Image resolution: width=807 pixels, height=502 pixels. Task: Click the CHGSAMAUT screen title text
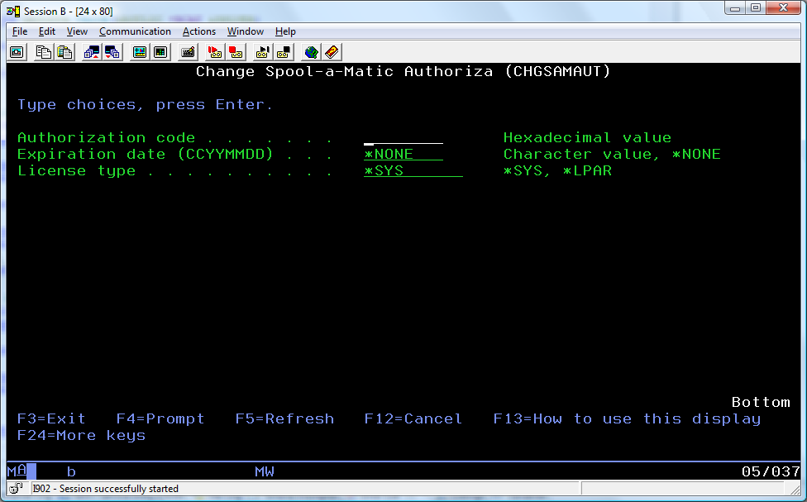tap(403, 72)
